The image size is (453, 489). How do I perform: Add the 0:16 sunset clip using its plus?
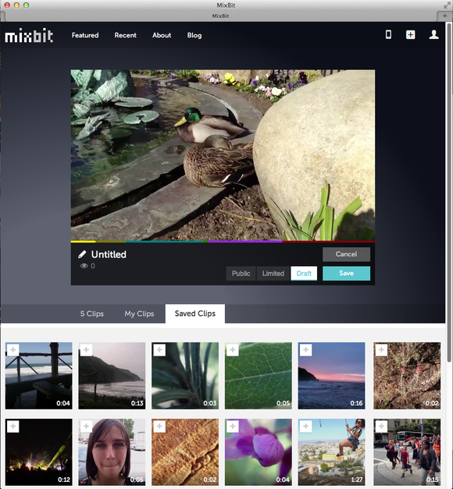[305, 350]
